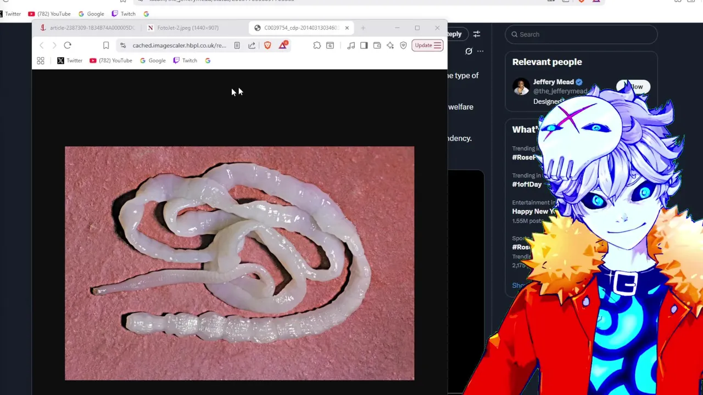Image resolution: width=703 pixels, height=395 pixels.
Task: Open Twitch bookmark in front window
Action: (x=185, y=60)
